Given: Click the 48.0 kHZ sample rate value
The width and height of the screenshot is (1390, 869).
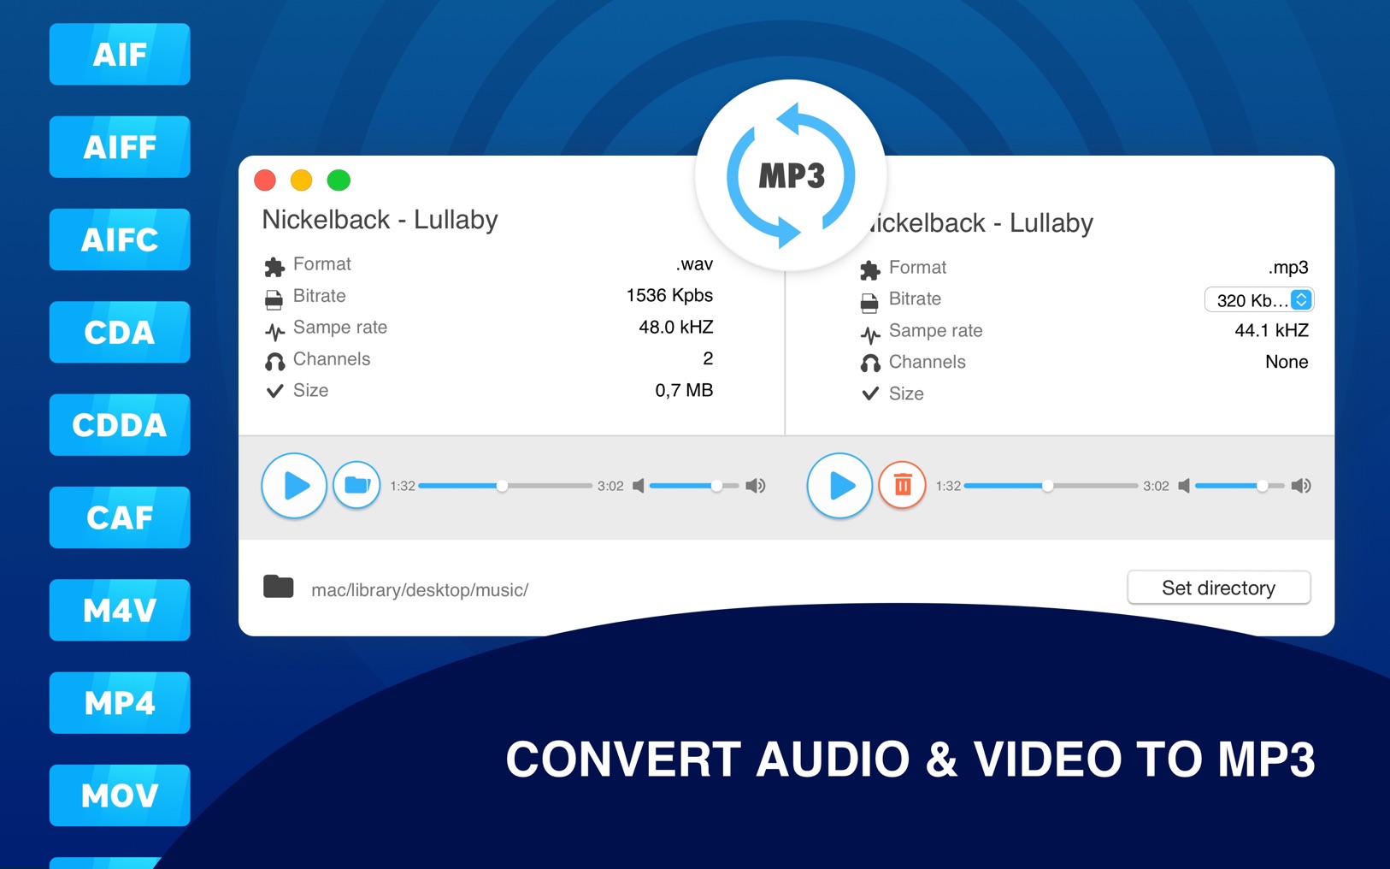Looking at the screenshot, I should tap(676, 328).
